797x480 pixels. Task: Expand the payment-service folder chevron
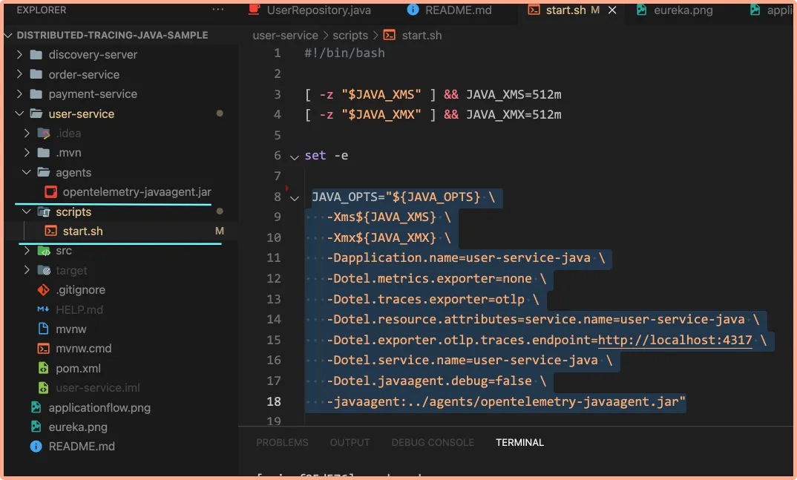[19, 93]
